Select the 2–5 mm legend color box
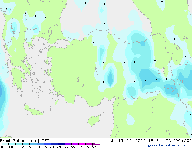Image resolution: width=192 pixels, height=148 pixels. coord(26,144)
